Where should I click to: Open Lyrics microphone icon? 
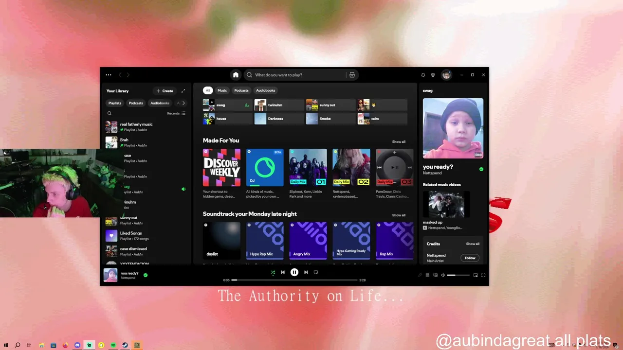pyautogui.click(x=420, y=275)
